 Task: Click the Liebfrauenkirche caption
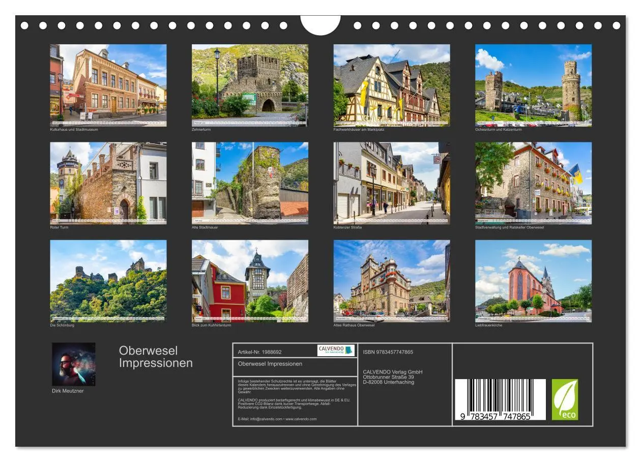click(488, 326)
